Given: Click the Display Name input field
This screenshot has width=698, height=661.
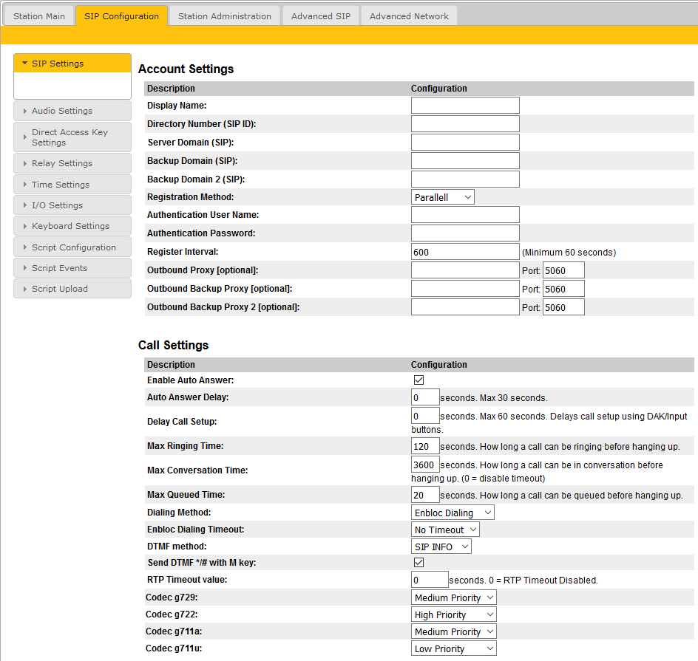Looking at the screenshot, I should point(465,106).
